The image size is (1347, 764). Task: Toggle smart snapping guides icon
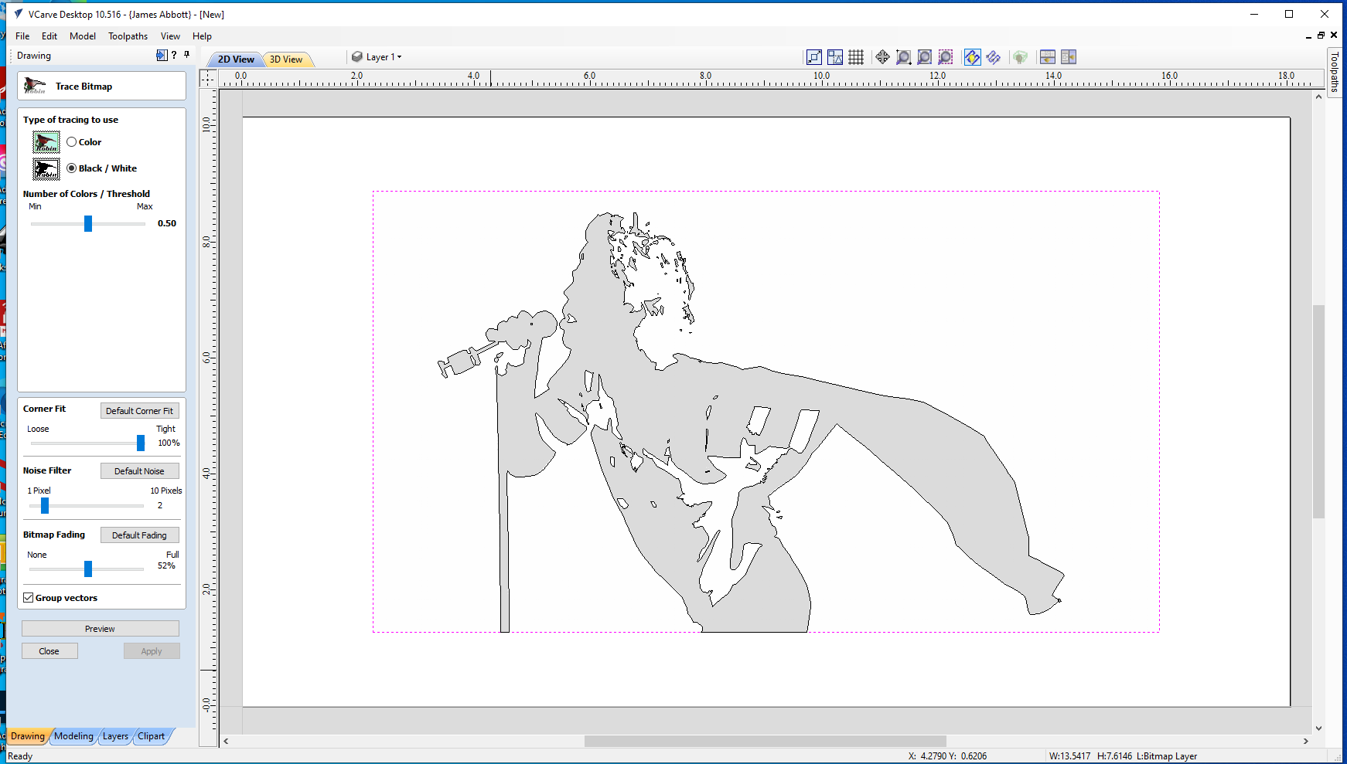tap(835, 57)
